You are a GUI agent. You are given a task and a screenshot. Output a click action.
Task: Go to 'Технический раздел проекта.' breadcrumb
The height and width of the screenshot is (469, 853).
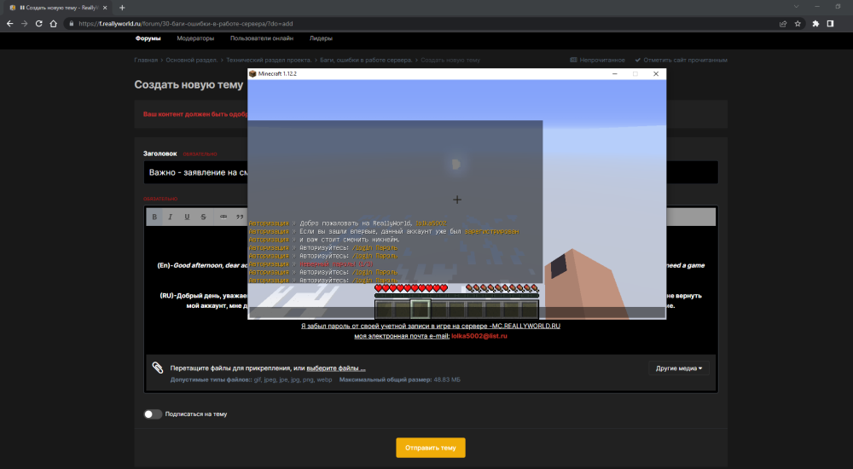tap(269, 61)
